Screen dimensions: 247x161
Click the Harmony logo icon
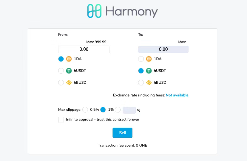click(x=95, y=11)
